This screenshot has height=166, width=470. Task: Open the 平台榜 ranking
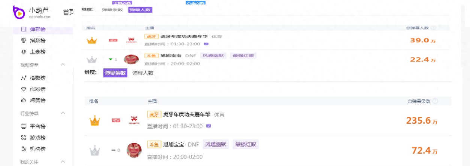(38, 126)
